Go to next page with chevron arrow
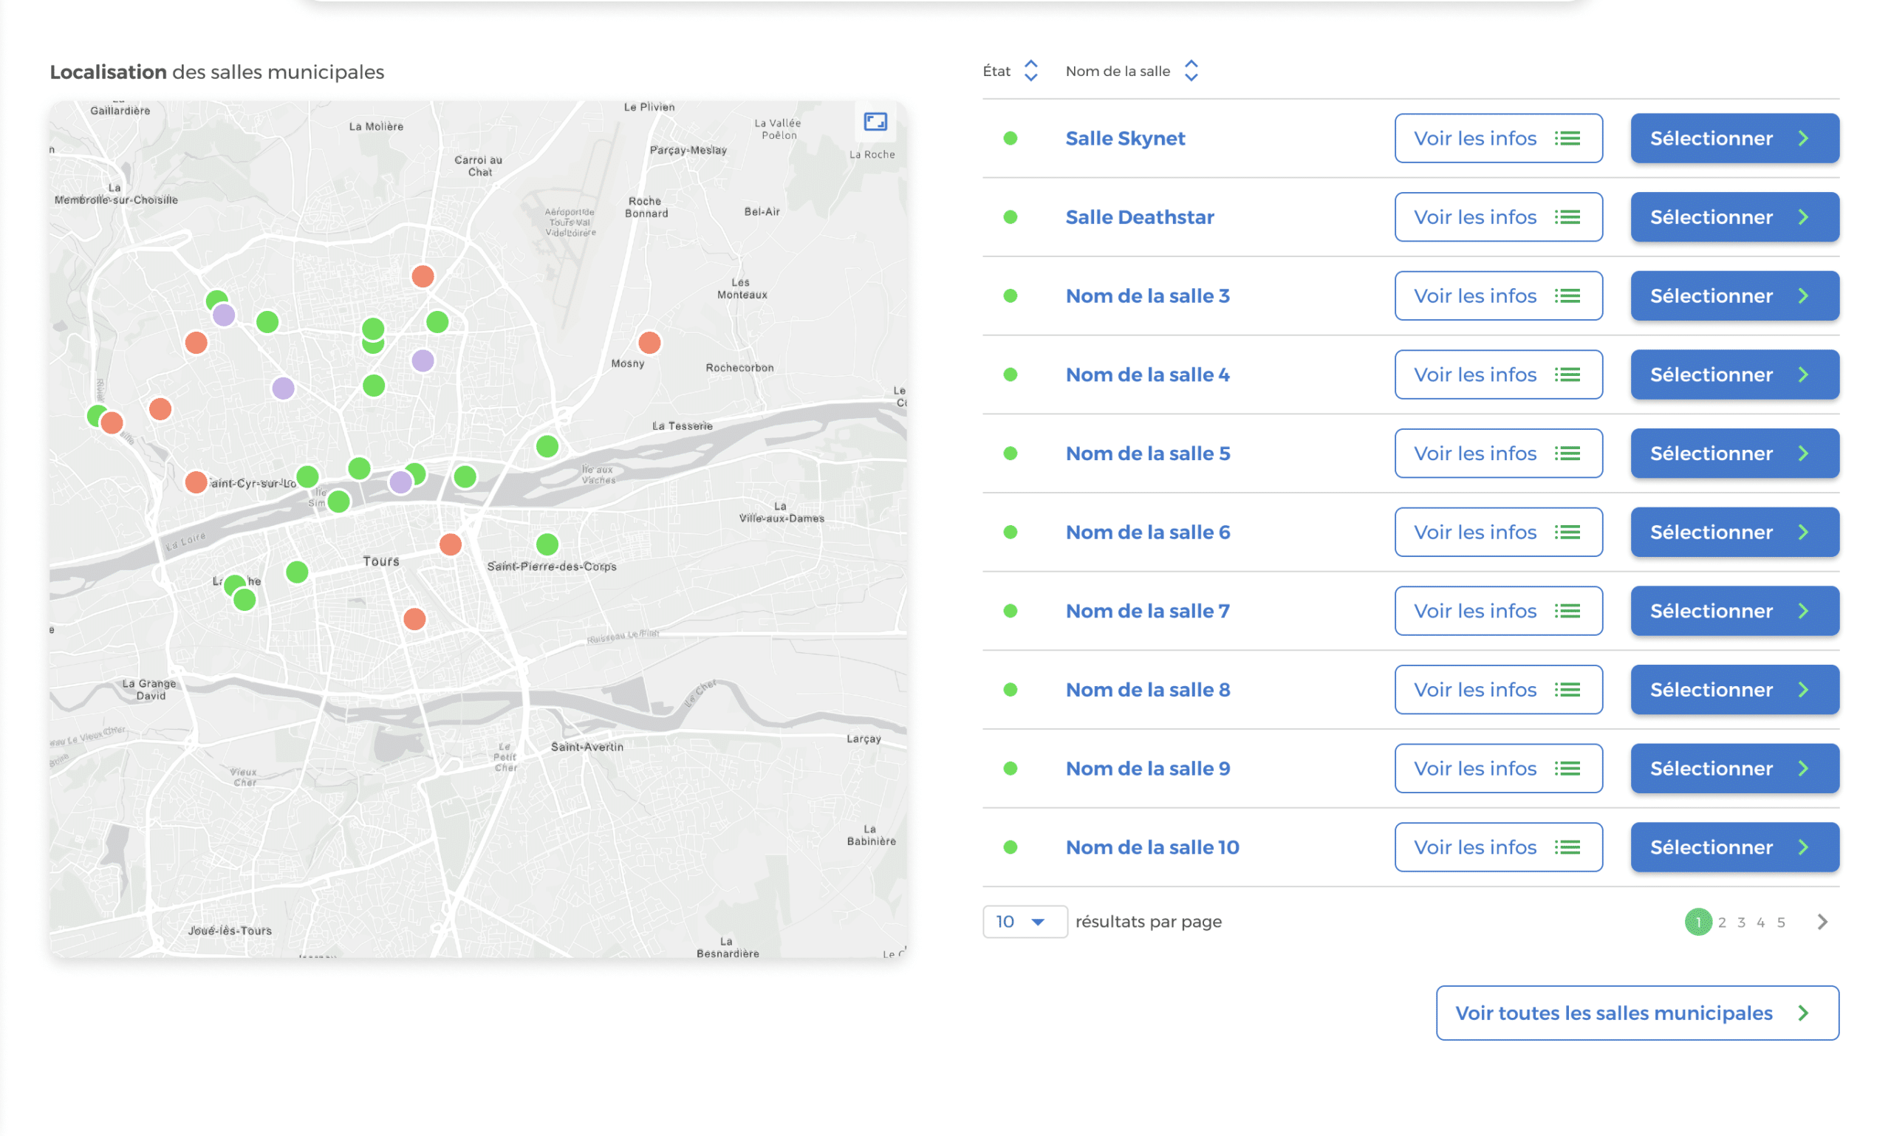1891x1136 pixels. 1822,922
